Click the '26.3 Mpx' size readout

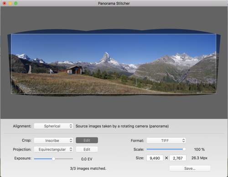click(x=199, y=158)
